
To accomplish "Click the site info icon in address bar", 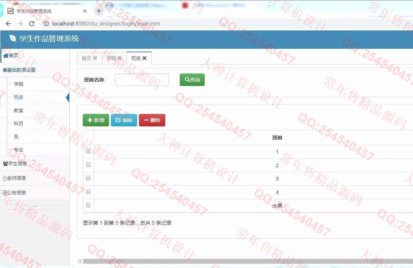I will click(x=46, y=24).
